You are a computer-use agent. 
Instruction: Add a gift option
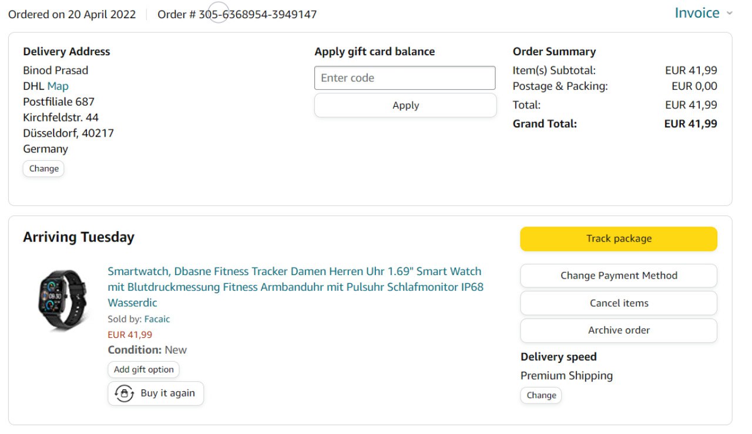pos(143,369)
